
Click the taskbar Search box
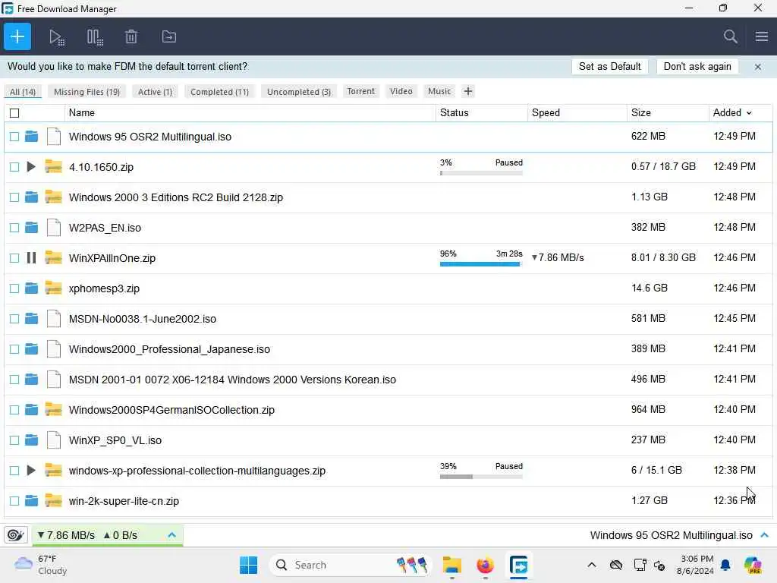click(350, 565)
